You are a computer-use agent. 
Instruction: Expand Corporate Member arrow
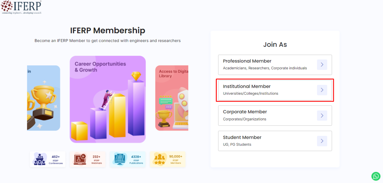pyautogui.click(x=322, y=115)
